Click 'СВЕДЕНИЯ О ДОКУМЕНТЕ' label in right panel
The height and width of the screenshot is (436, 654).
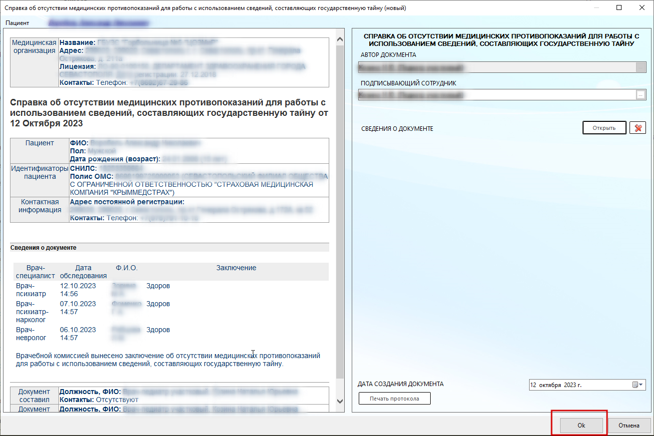pyautogui.click(x=397, y=129)
